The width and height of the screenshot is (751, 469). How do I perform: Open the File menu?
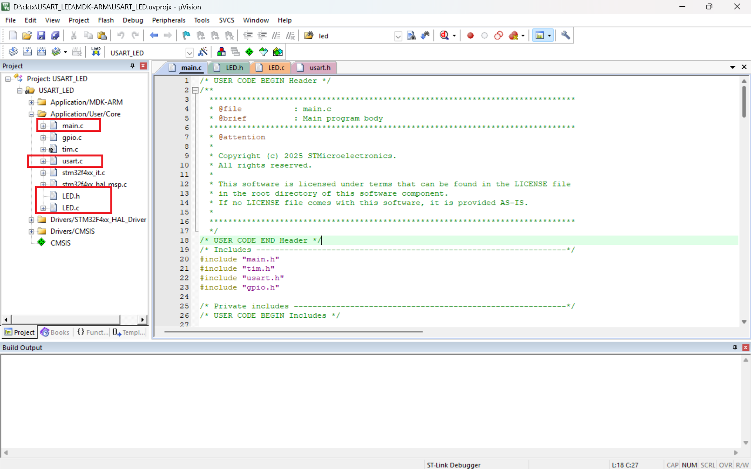(x=11, y=20)
